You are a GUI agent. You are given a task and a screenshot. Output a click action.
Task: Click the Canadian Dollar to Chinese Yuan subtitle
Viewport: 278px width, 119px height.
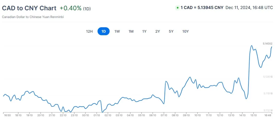33,17
